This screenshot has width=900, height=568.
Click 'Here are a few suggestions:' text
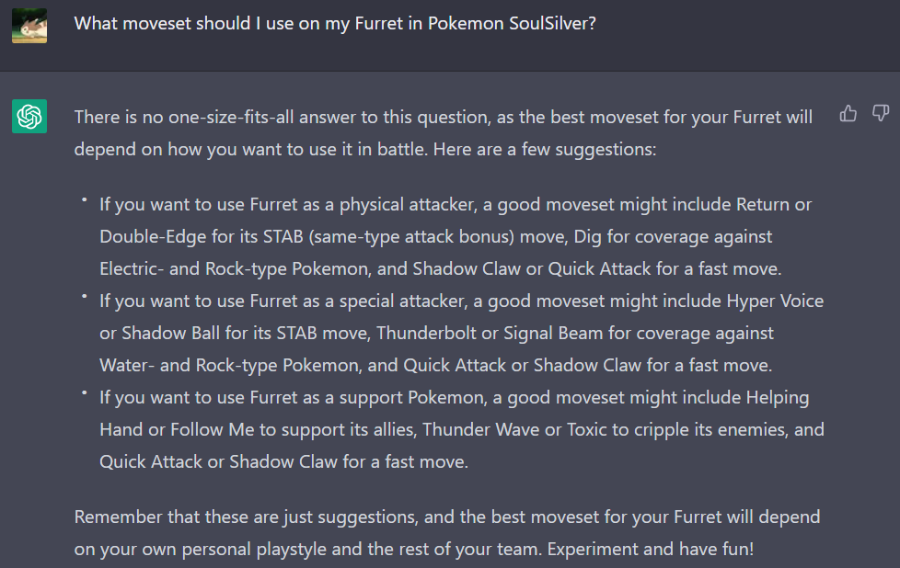(545, 150)
